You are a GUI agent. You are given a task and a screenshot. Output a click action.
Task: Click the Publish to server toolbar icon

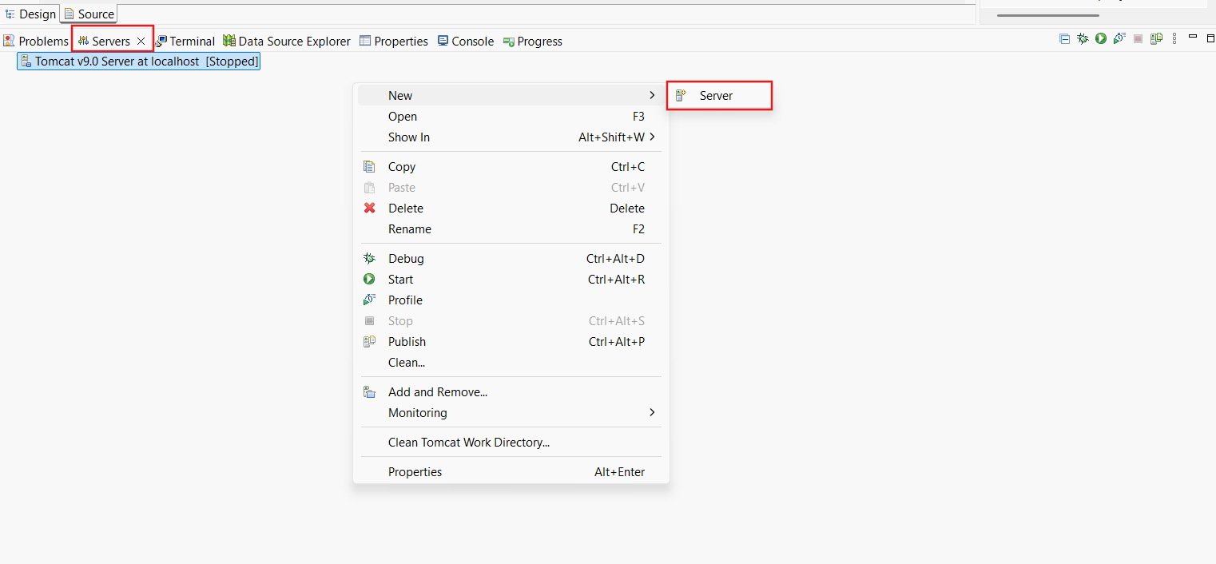click(1155, 38)
